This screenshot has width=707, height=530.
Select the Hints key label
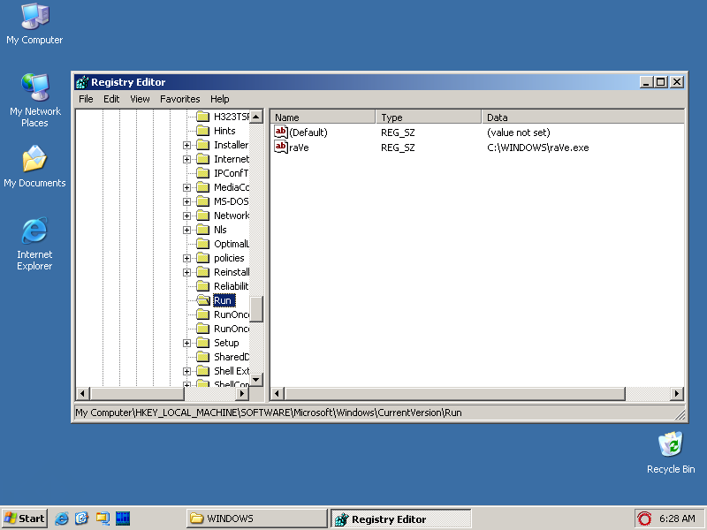coord(224,131)
